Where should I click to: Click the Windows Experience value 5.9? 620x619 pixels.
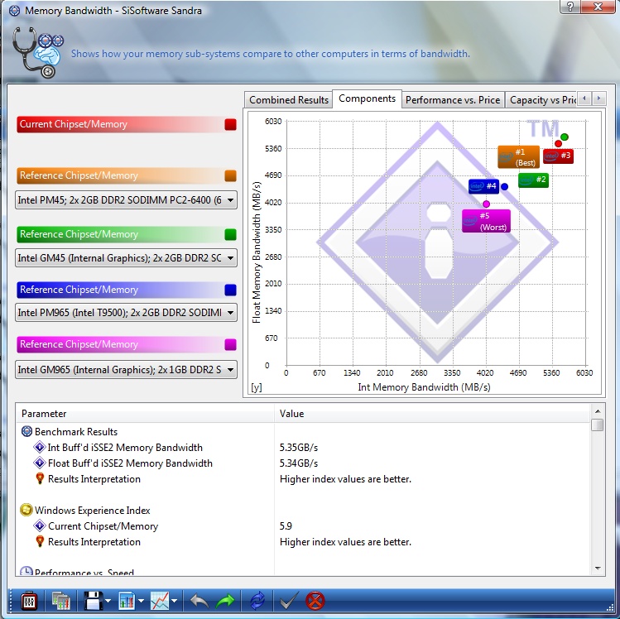[x=286, y=525]
